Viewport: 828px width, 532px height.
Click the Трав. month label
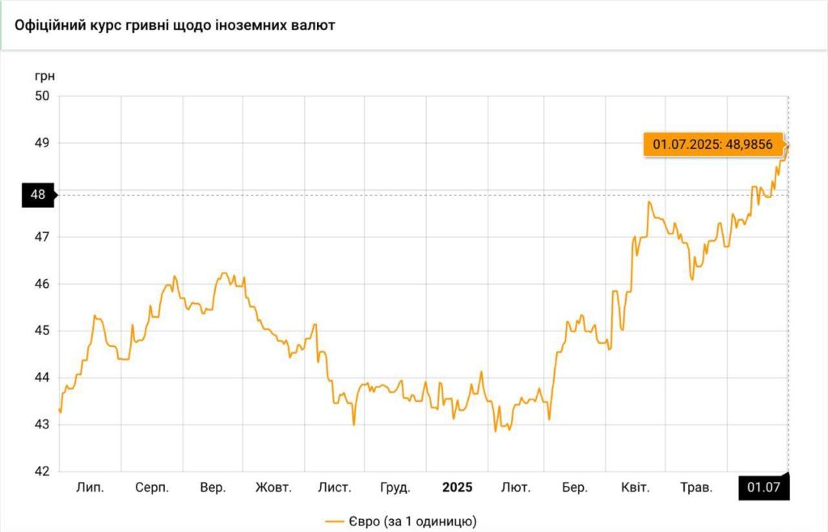click(695, 488)
